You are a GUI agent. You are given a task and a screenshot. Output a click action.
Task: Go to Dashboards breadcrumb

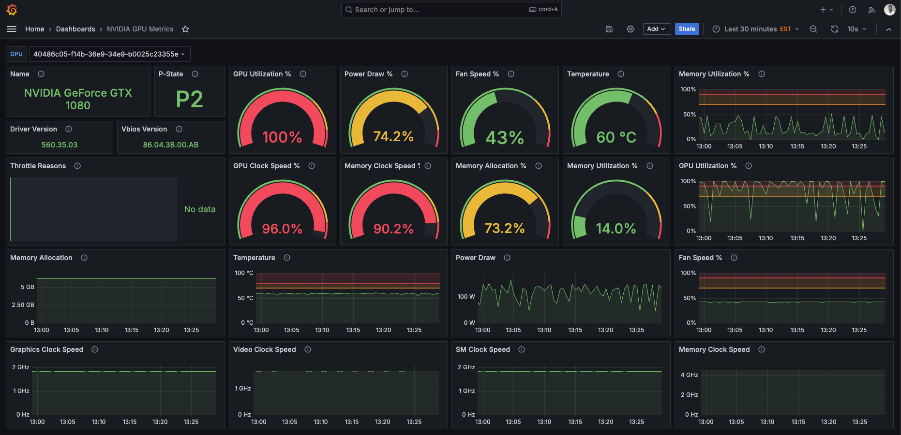[x=75, y=29]
